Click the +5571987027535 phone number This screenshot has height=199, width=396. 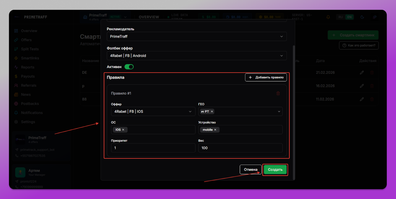(33, 156)
